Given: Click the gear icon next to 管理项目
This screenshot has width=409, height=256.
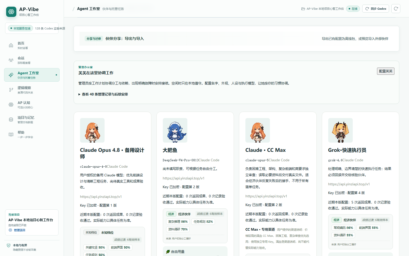Looking at the screenshot, I should 10,230.
